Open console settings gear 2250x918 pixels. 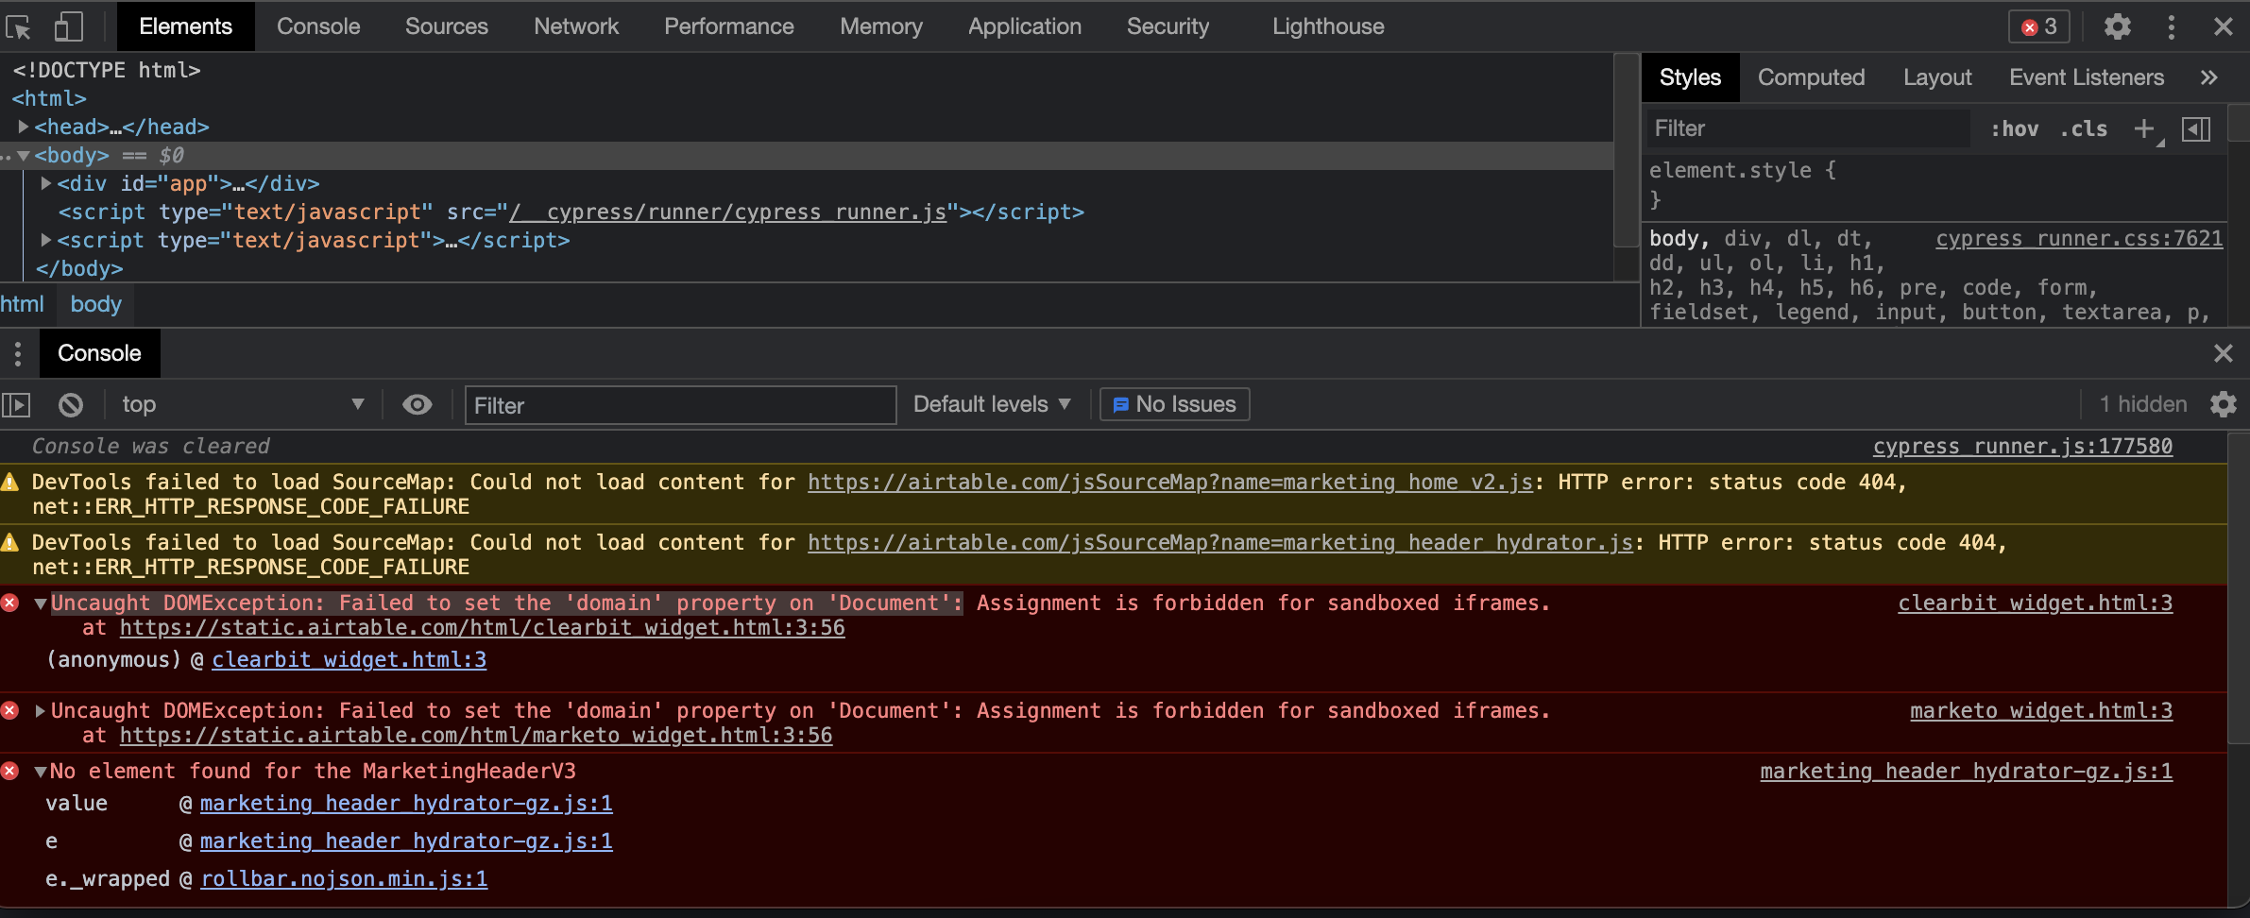pos(2224,404)
